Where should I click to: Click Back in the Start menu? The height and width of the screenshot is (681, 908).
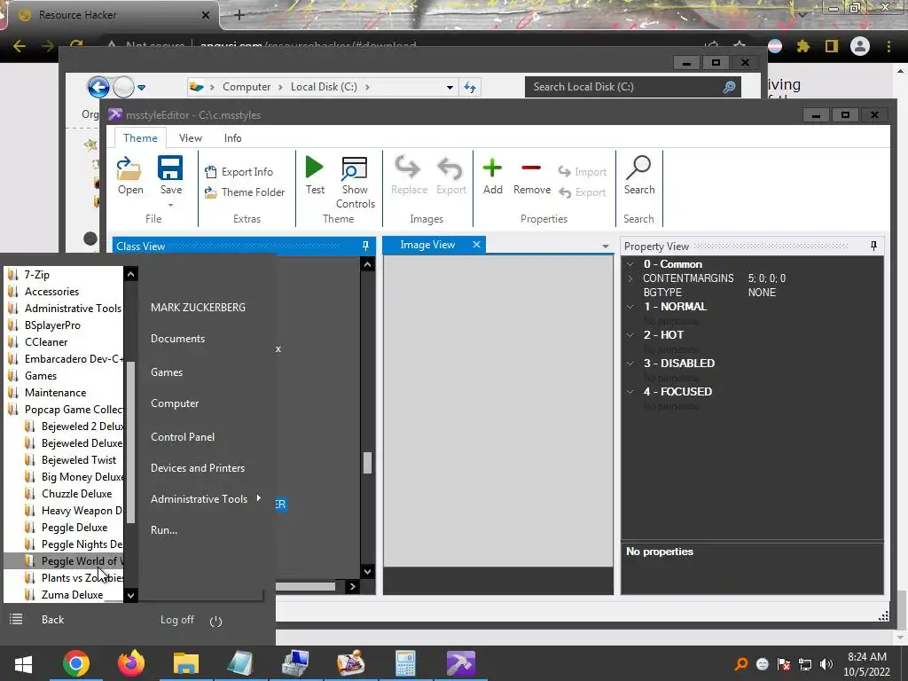tap(52, 620)
